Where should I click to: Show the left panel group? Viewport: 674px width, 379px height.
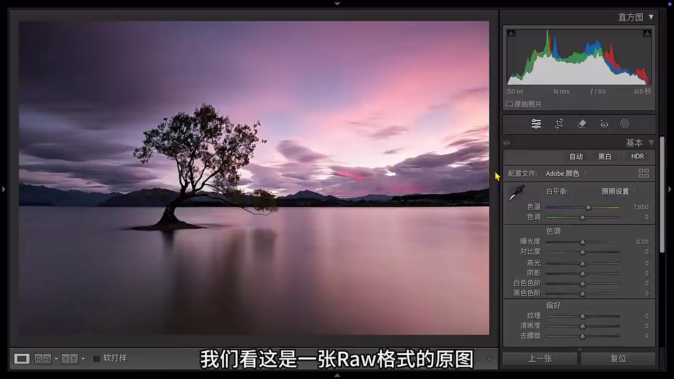click(x=4, y=189)
